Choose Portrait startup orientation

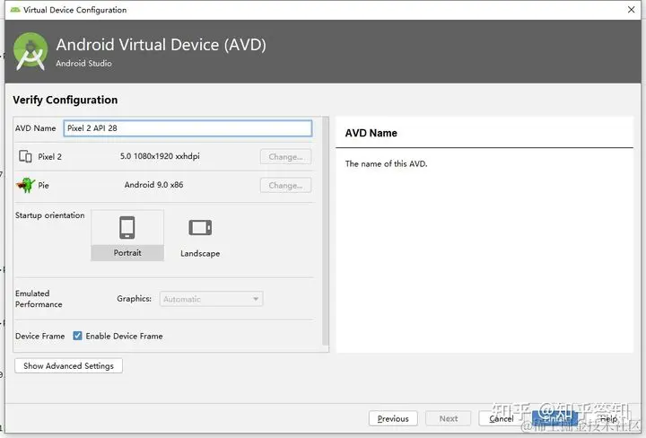pos(127,235)
